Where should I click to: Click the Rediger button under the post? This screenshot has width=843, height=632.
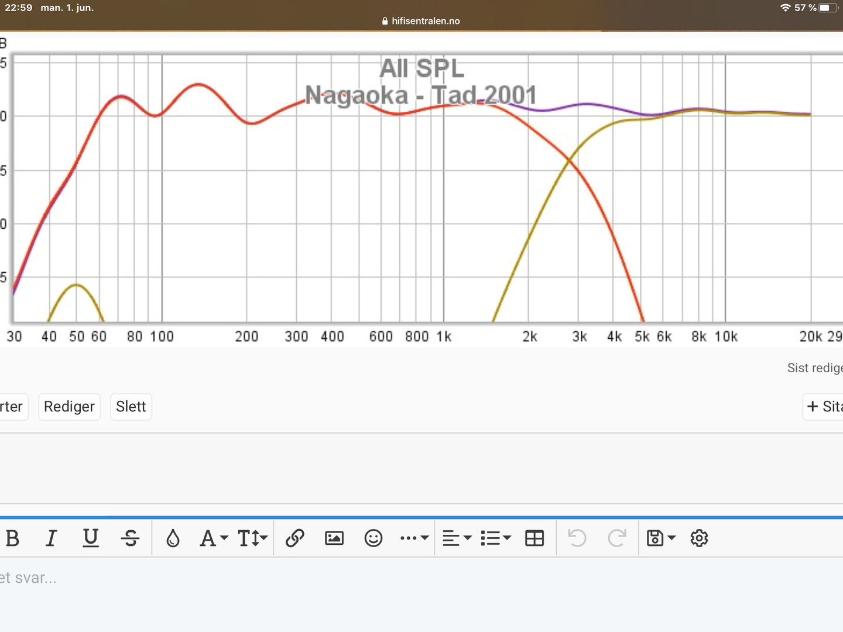click(x=69, y=407)
